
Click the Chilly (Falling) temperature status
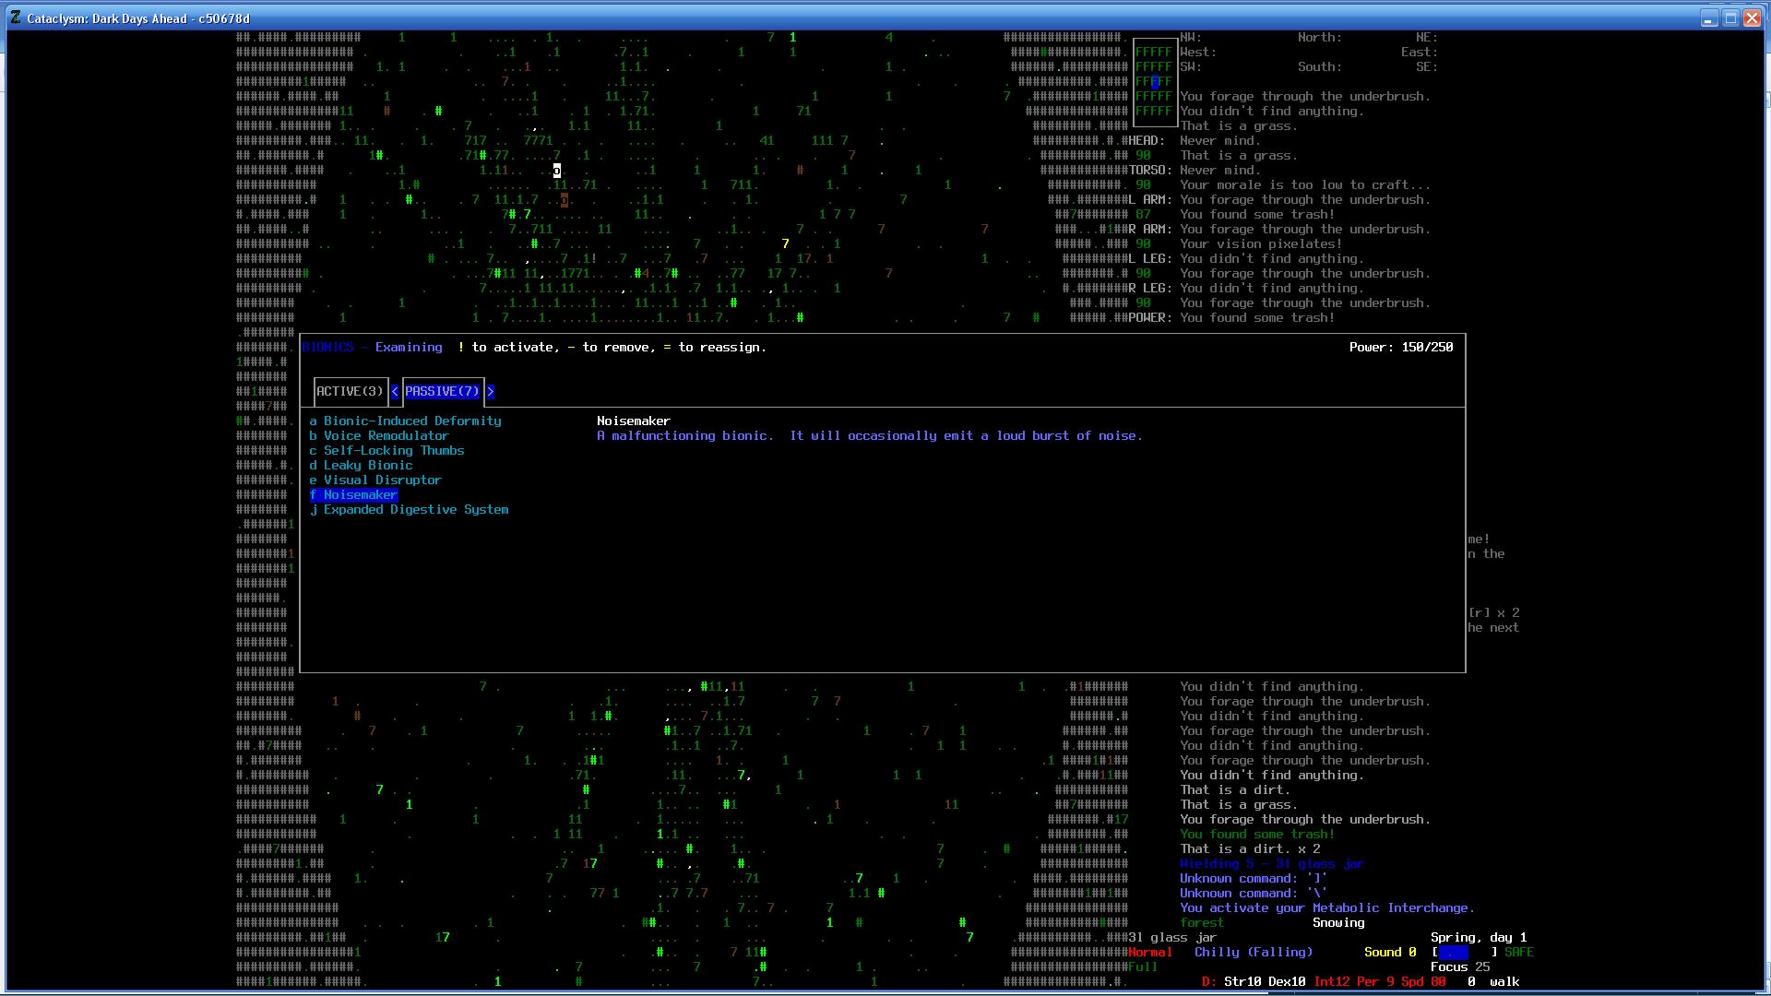[x=1253, y=953]
